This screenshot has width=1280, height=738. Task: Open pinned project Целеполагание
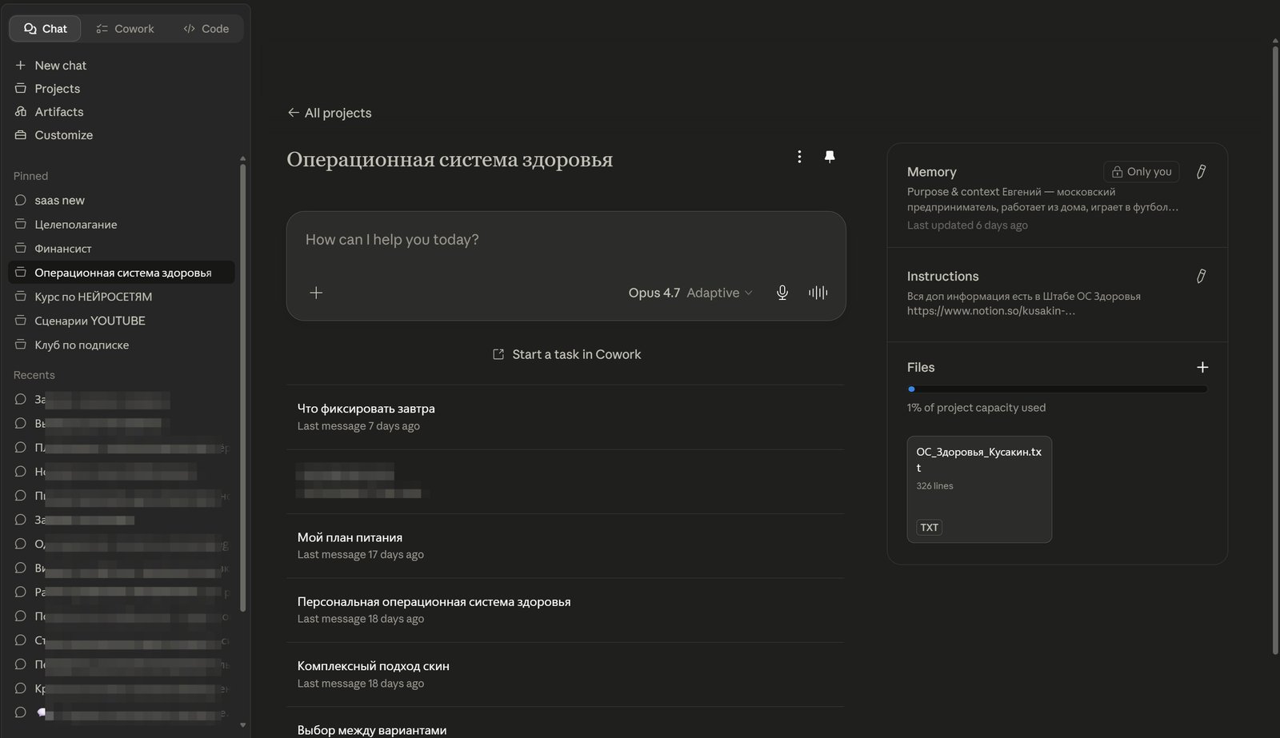point(122,225)
